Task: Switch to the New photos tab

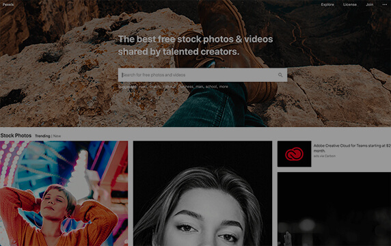Action: coord(57,136)
